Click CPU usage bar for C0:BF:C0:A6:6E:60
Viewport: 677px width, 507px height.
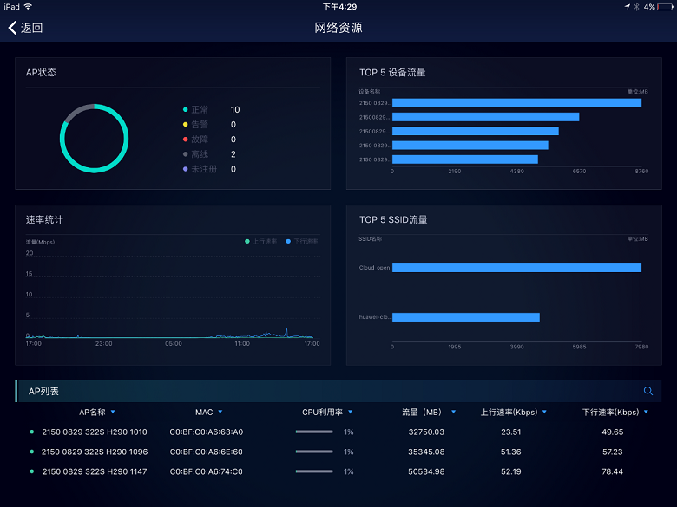point(314,452)
